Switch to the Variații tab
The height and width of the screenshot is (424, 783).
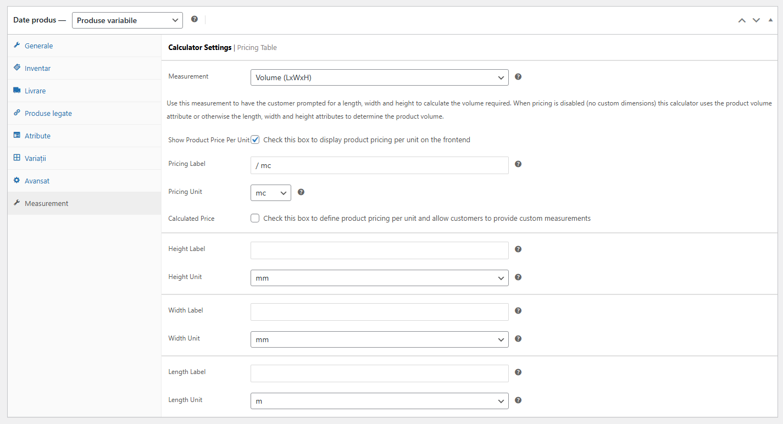[x=35, y=158]
